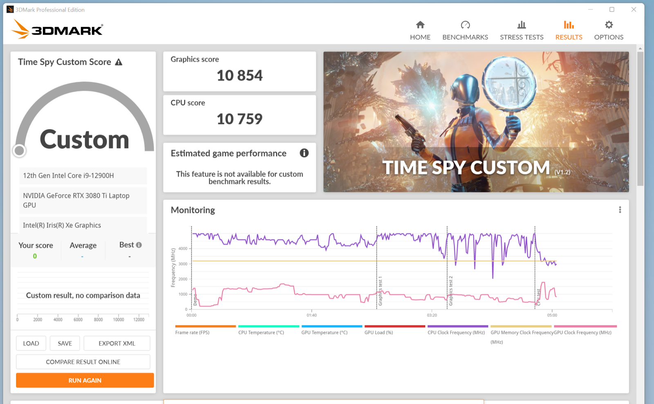Open Monitoring panel three-dot menu
The image size is (654, 404).
(x=620, y=210)
